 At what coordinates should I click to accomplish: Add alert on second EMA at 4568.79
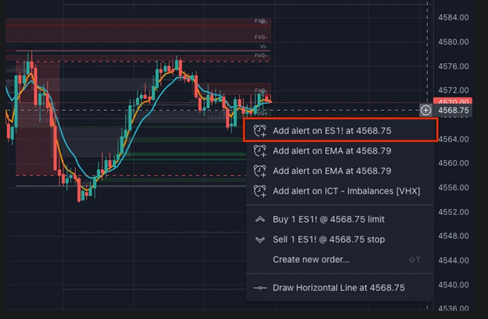click(x=340, y=171)
